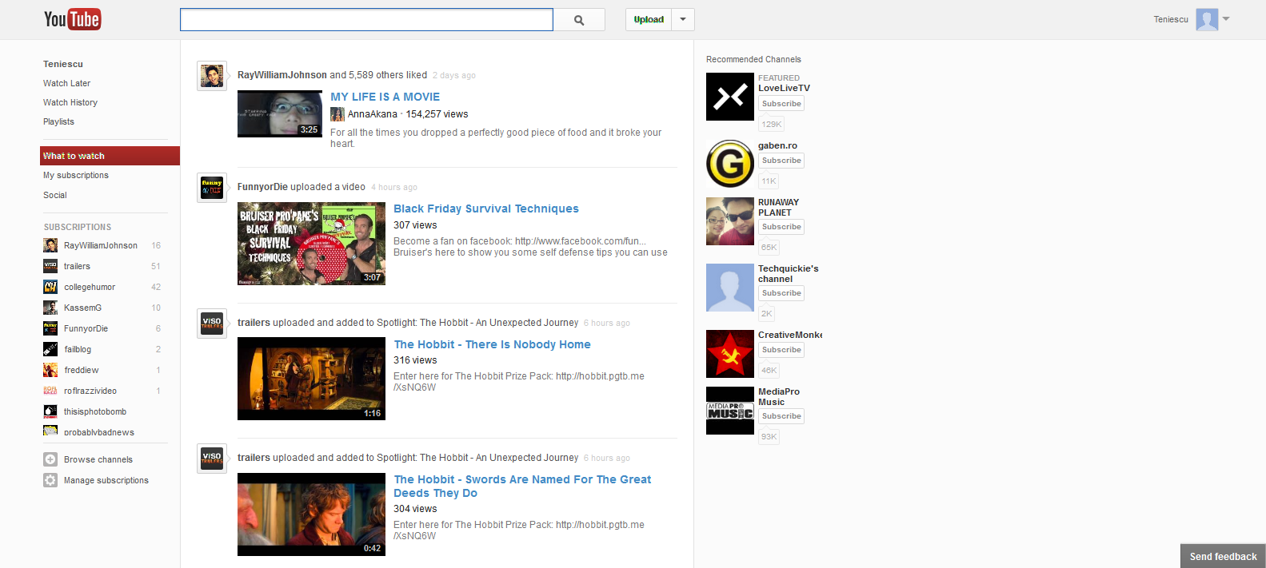Viewport: 1266px width, 568px height.
Task: Click the Teniescu profile avatar
Action: [1206, 19]
